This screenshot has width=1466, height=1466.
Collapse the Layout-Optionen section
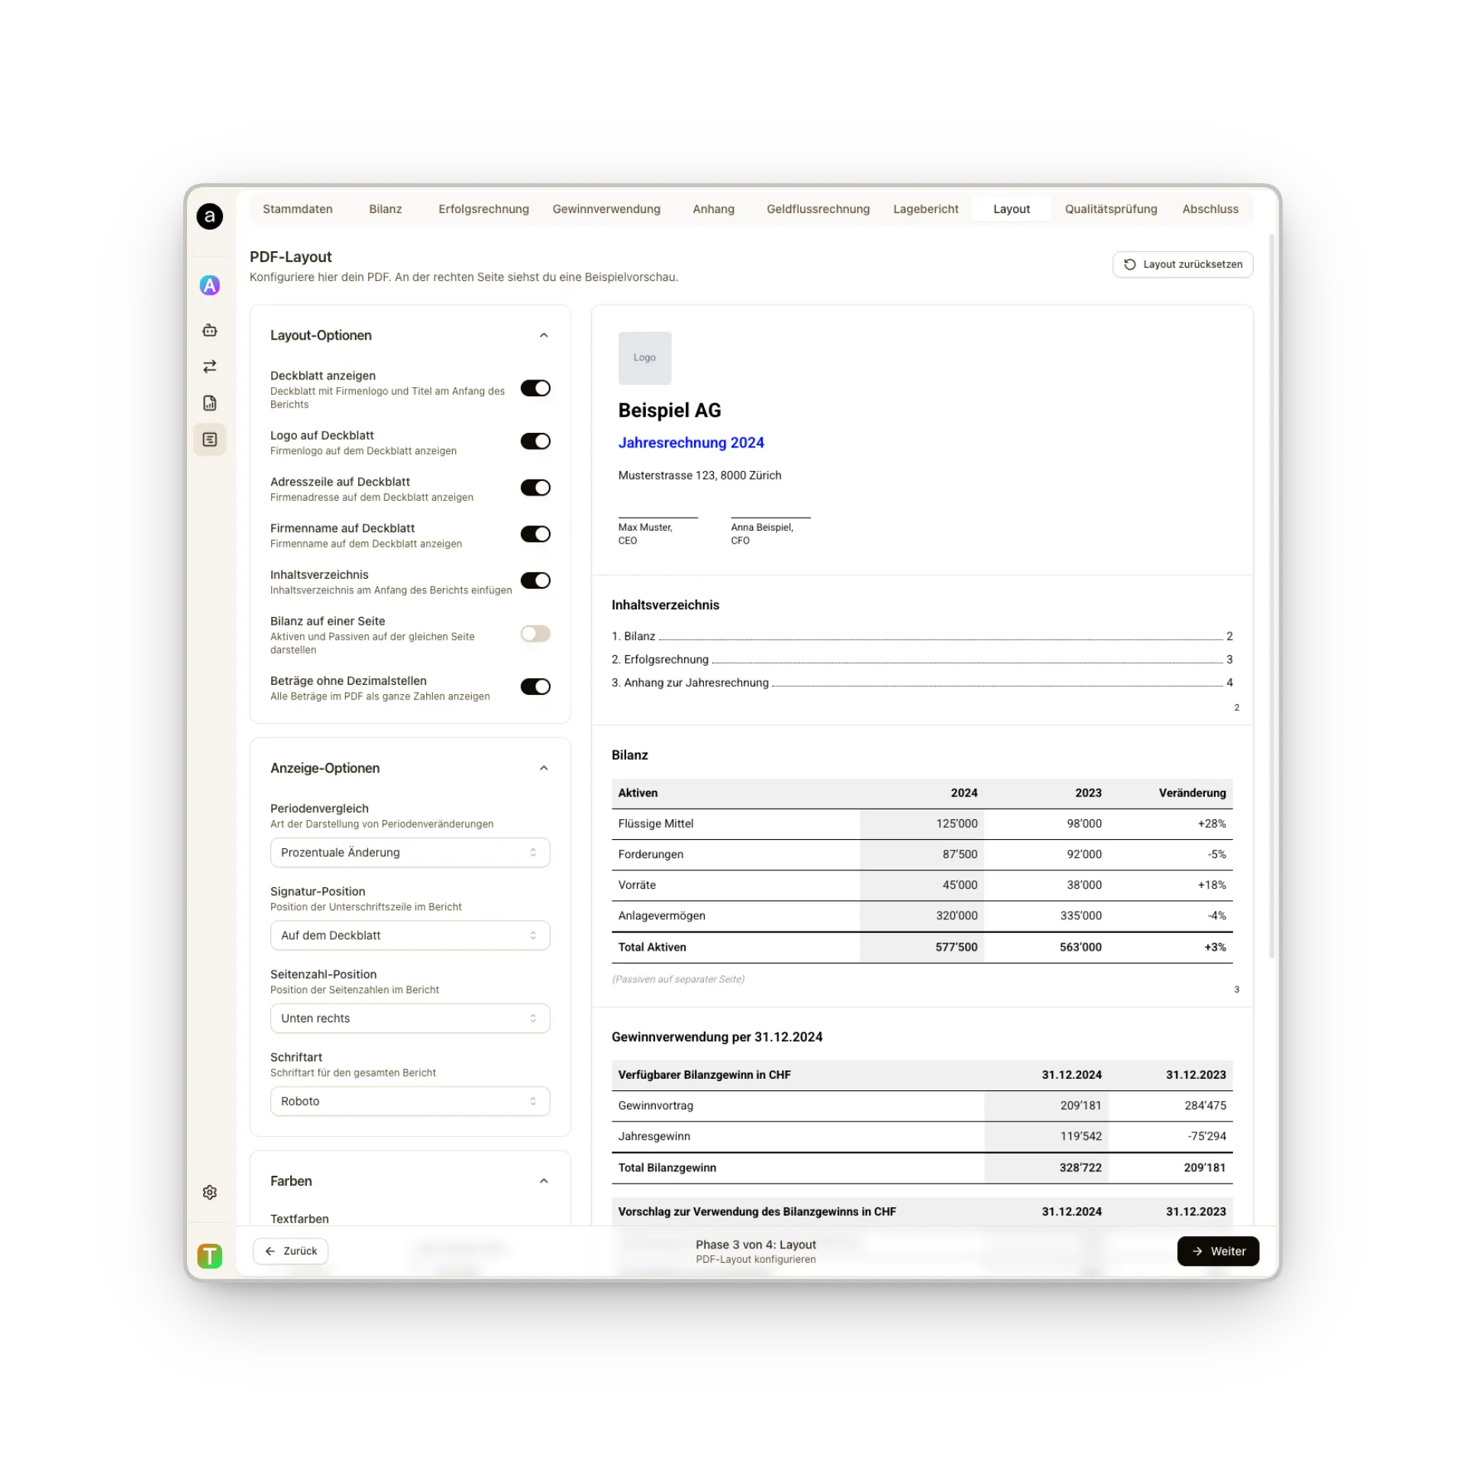coord(544,335)
